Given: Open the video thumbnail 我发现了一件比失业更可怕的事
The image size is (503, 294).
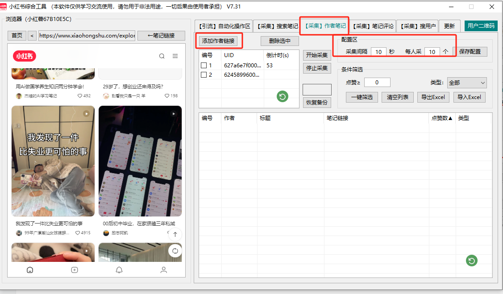Looking at the screenshot, I should [53, 161].
